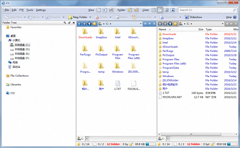This screenshot has height=148, width=240.
Task: Go back in right file pane
Action: 160,24
